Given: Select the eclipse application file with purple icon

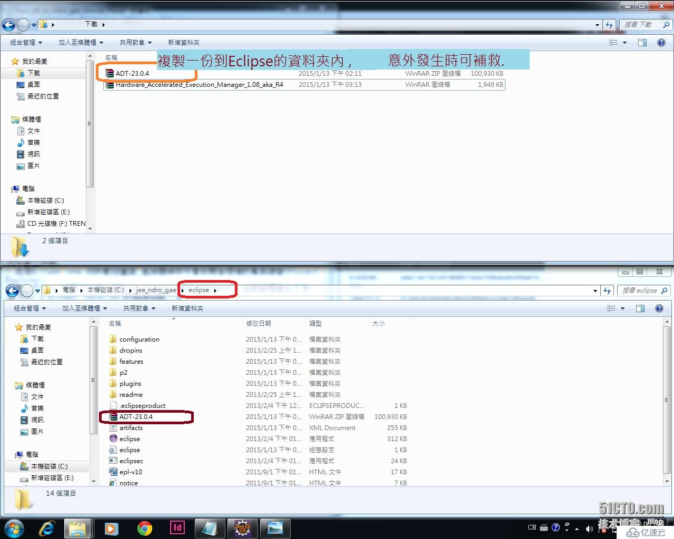Looking at the screenshot, I should [130, 439].
